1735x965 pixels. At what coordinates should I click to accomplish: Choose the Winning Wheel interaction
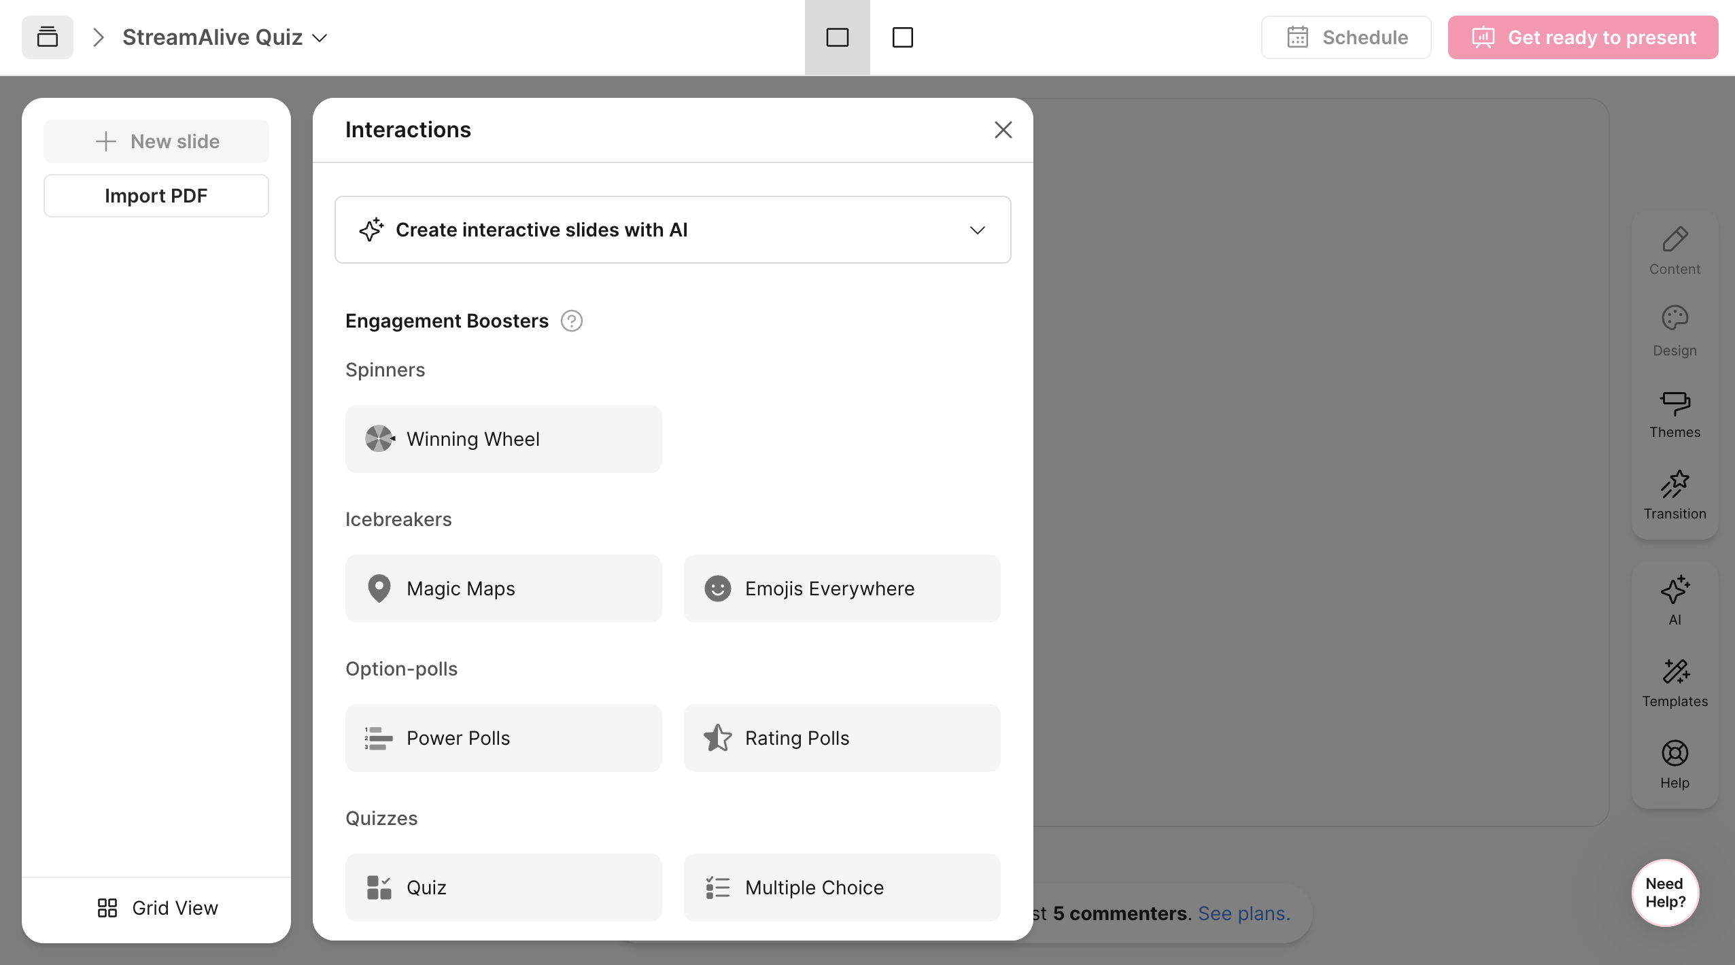coord(504,439)
